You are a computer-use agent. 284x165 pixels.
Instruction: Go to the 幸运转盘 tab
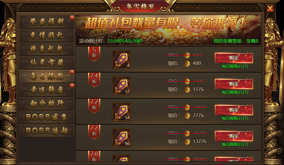tap(47, 90)
